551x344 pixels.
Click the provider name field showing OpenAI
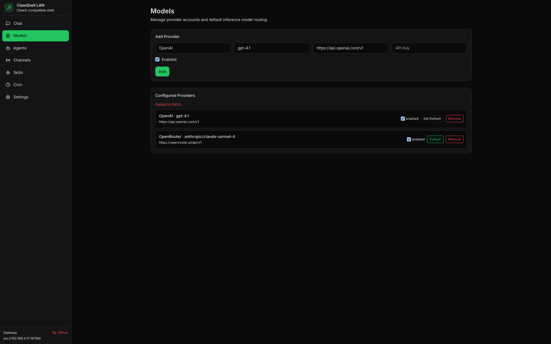pos(193,48)
